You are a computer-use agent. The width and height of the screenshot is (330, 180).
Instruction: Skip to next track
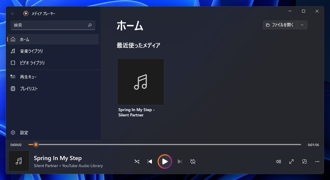(180, 162)
